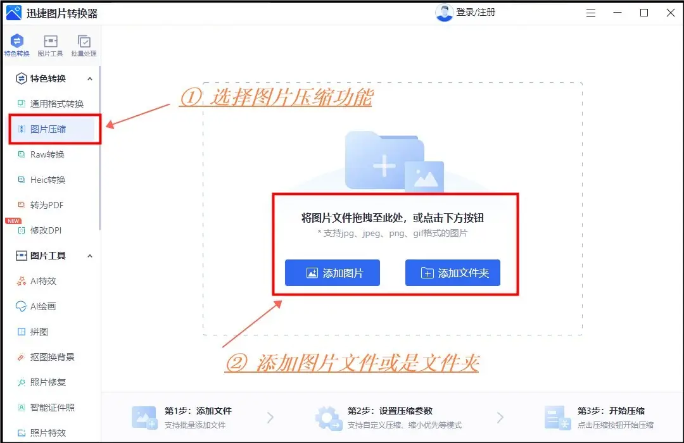Viewport: 684px width, 443px height.
Task: Click the 将图片文件拖拽至此处 prompt text
Action: (393, 218)
